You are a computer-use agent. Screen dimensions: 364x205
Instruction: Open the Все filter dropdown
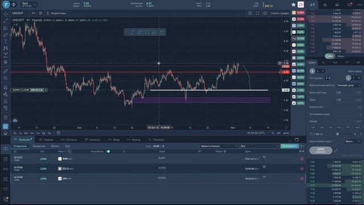pyautogui.click(x=259, y=146)
